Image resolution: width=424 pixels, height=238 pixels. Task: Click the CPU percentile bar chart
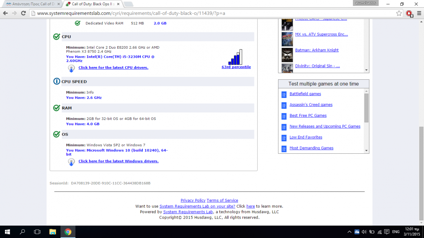[236, 57]
